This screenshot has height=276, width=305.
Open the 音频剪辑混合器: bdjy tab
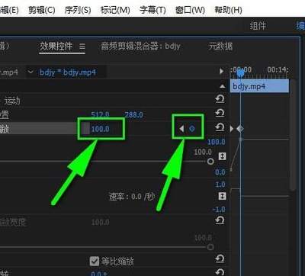140,47
